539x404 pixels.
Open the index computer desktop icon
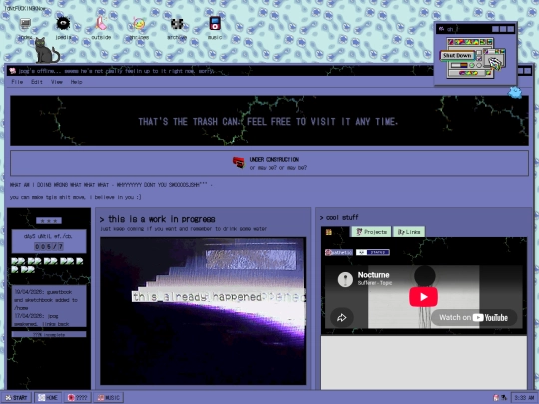(x=25, y=24)
